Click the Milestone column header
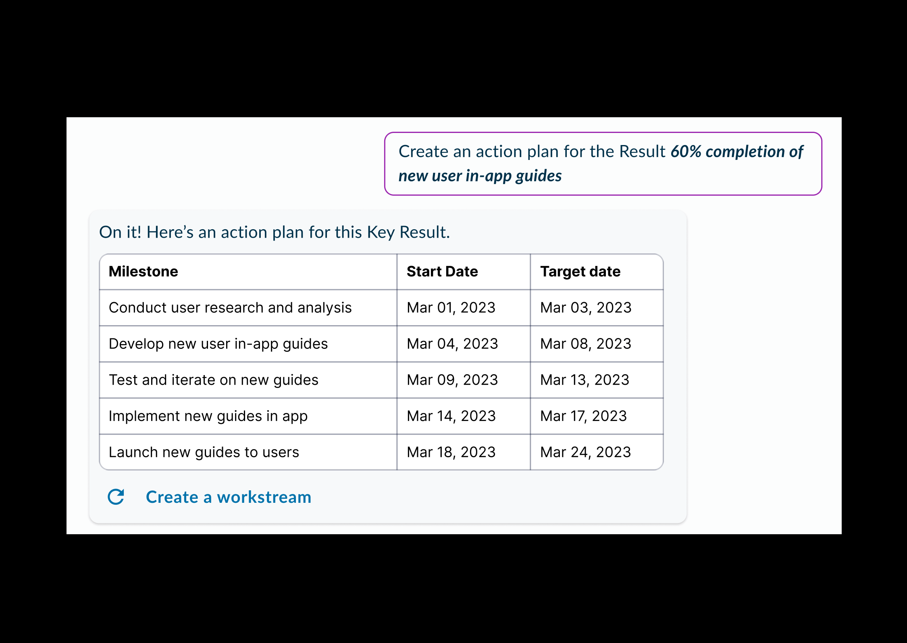907x643 pixels. [x=144, y=272]
